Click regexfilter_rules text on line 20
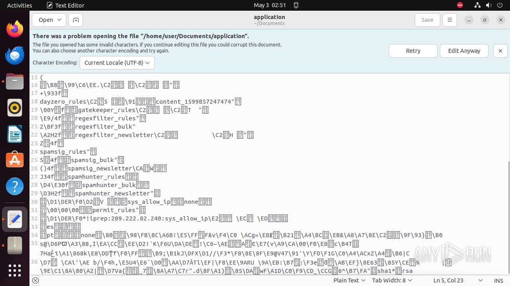The width and height of the screenshot is (510, 286). pyautogui.click(x=106, y=118)
